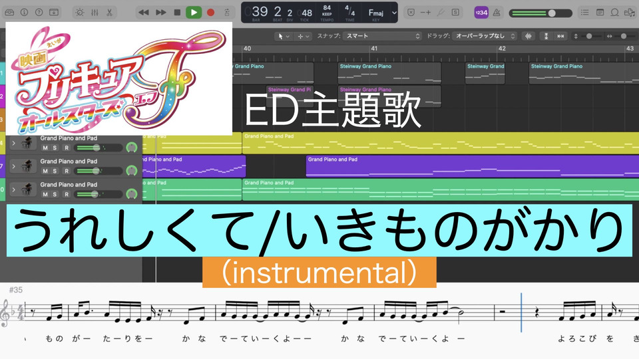Open the pointer tool (left-click) menu
Screen dimensions: 639x359
tap(284, 36)
